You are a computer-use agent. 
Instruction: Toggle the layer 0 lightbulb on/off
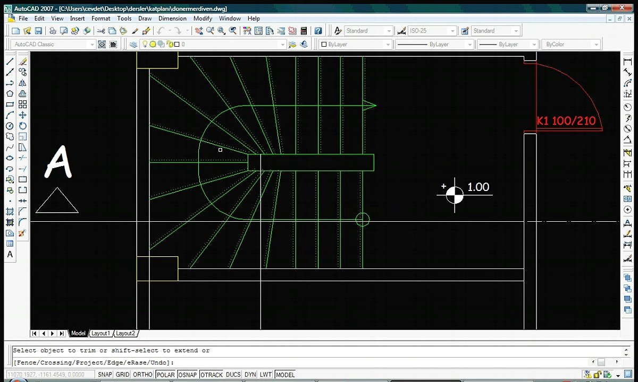(x=144, y=45)
